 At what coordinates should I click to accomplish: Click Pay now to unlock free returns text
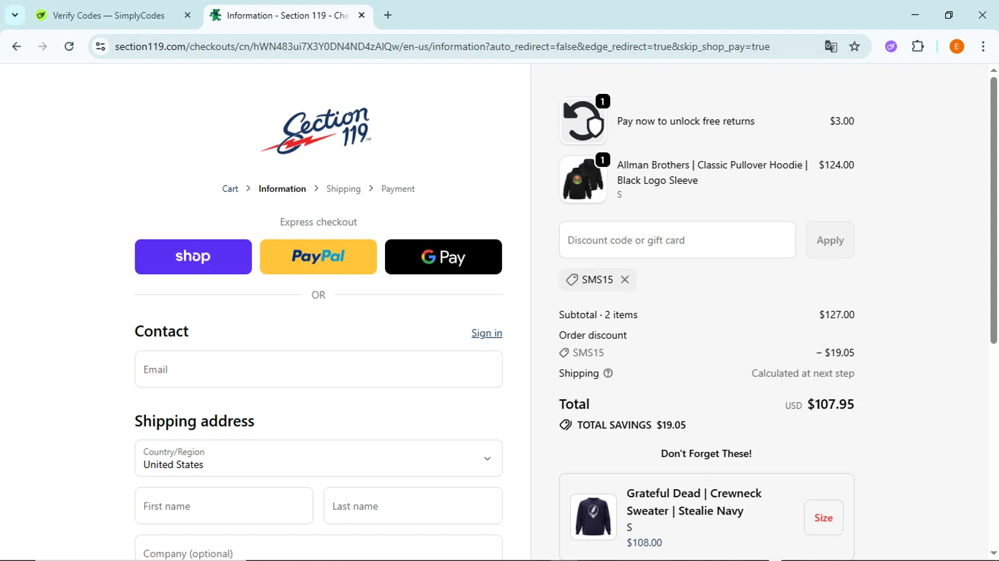[x=685, y=121]
